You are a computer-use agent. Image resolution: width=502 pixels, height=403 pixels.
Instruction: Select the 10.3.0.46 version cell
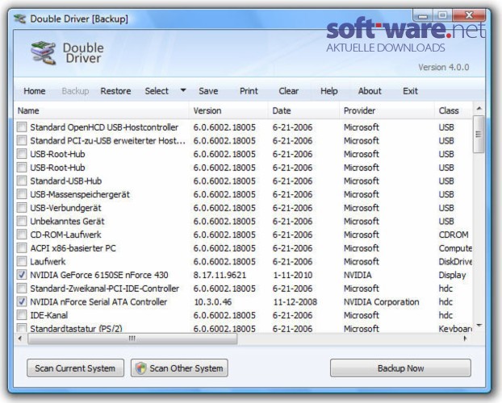click(x=213, y=302)
